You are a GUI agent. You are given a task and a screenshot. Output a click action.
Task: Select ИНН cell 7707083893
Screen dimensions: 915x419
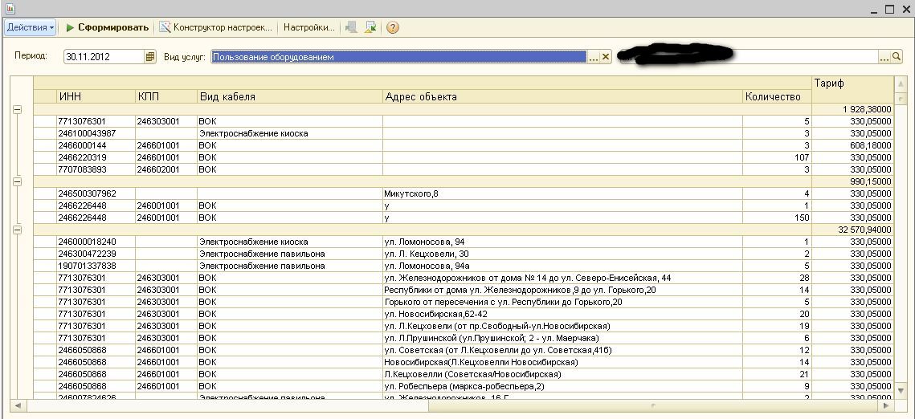click(x=96, y=169)
